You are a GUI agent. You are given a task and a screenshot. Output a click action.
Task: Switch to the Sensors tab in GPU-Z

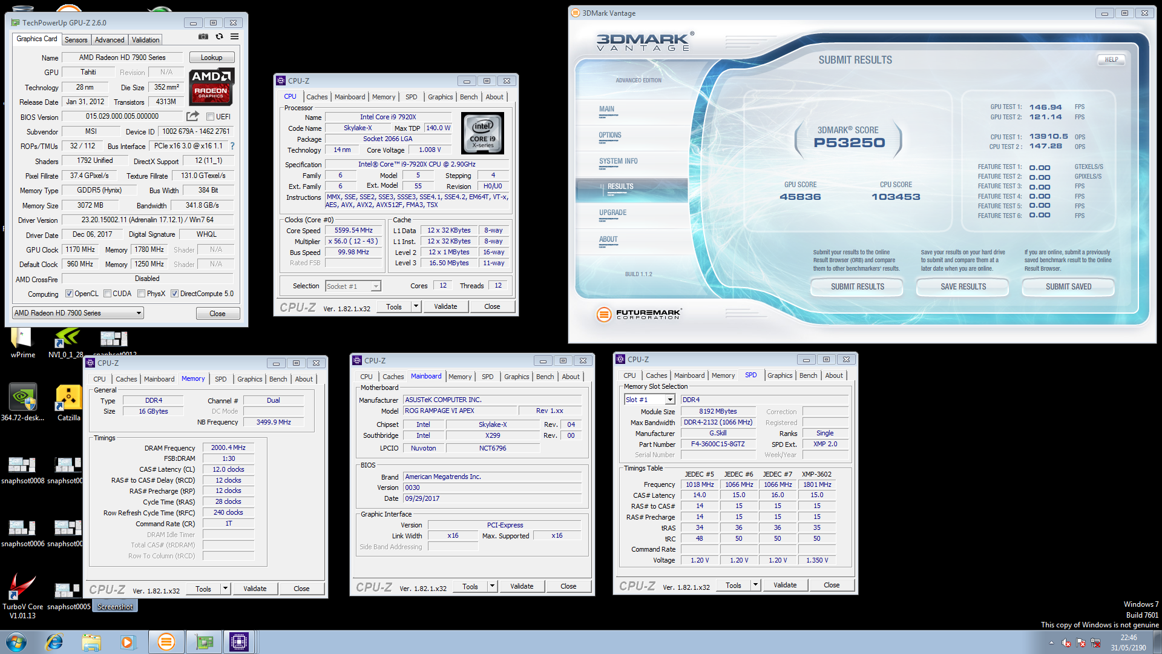76,40
